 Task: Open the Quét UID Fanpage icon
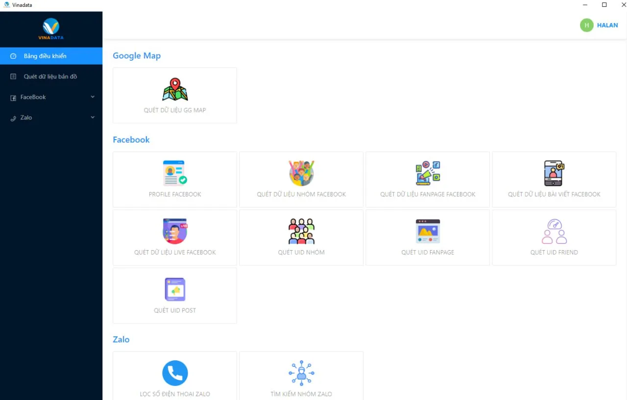point(428,231)
